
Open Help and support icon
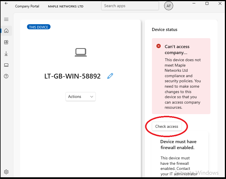coord(6,76)
